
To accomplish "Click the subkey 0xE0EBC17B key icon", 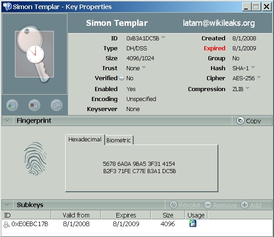I will tap(6, 224).
